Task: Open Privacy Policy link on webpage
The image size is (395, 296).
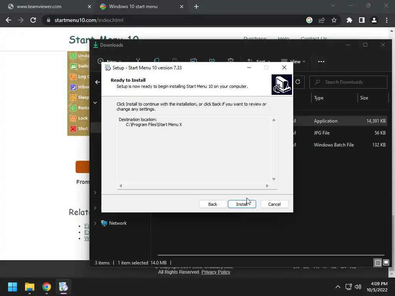Action: [x=216, y=272]
